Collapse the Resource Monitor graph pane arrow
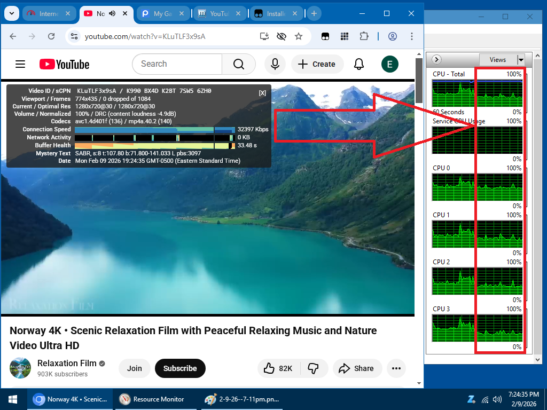547x410 pixels. pos(436,60)
